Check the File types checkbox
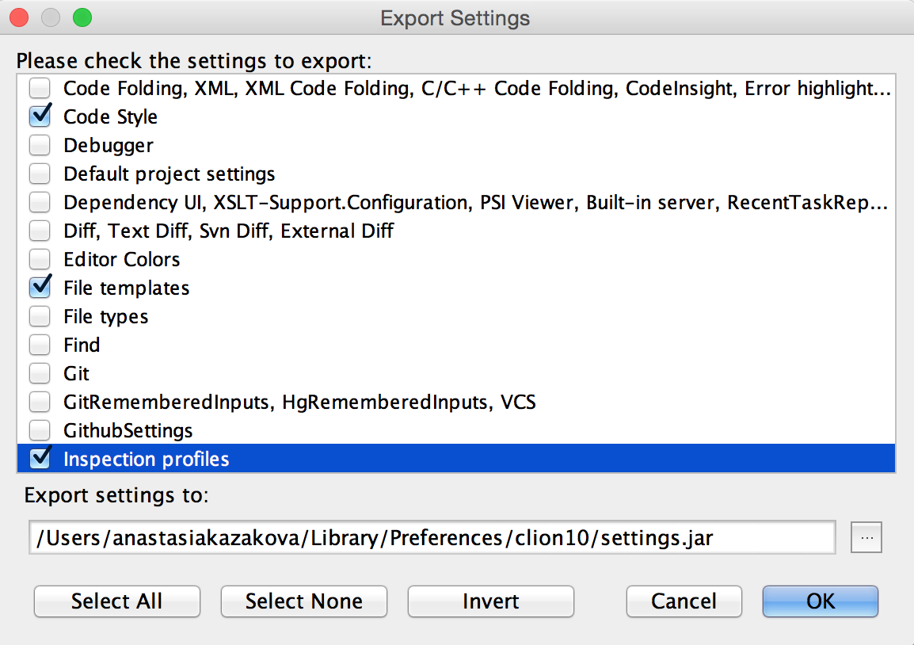The width and height of the screenshot is (914, 645). pyautogui.click(x=40, y=316)
